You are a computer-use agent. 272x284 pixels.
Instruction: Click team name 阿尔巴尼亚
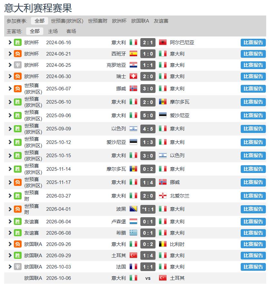pos(182,43)
